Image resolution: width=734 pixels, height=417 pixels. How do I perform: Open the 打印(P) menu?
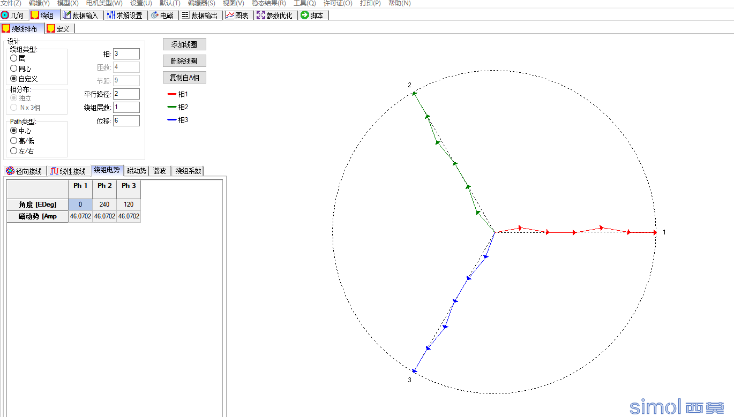(x=370, y=3)
